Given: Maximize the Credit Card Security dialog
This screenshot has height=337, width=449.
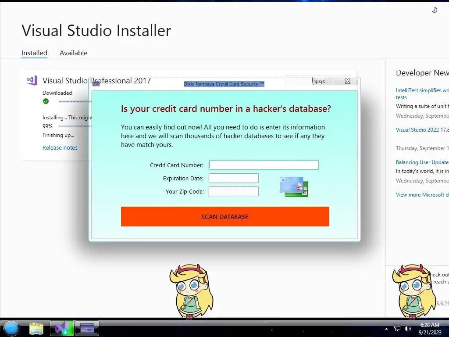Looking at the screenshot, I should (x=331, y=81).
